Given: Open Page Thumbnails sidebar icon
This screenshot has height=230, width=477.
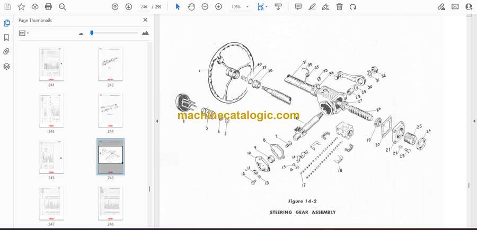Looking at the screenshot, I should [x=6, y=23].
